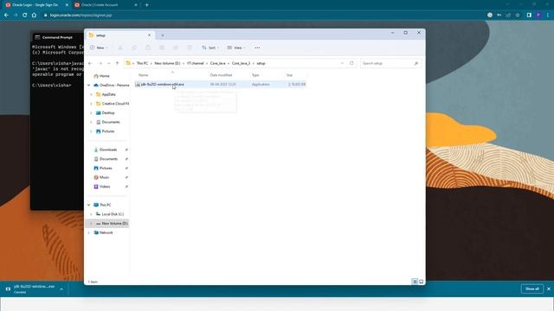This screenshot has height=311, width=554.
Task: Close the Chrome downloads bar
Action: tap(549, 289)
